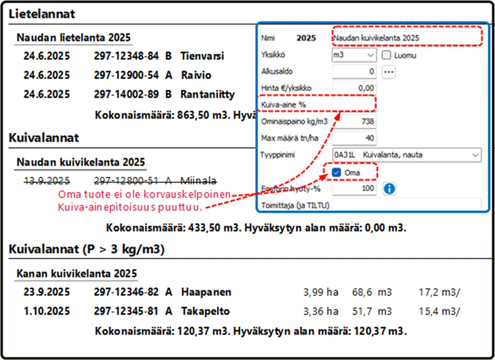
Task: Open the Kanan kuivikelanta 2025 heading
Action: coord(76,274)
